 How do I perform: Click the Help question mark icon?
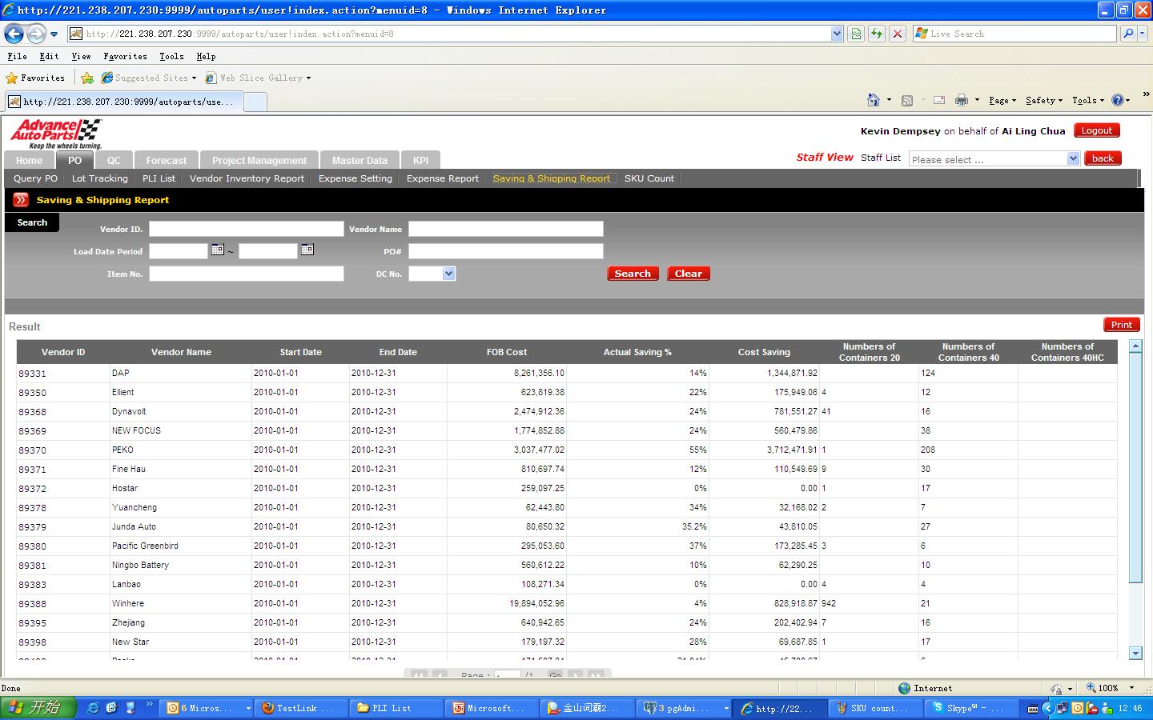click(1117, 100)
